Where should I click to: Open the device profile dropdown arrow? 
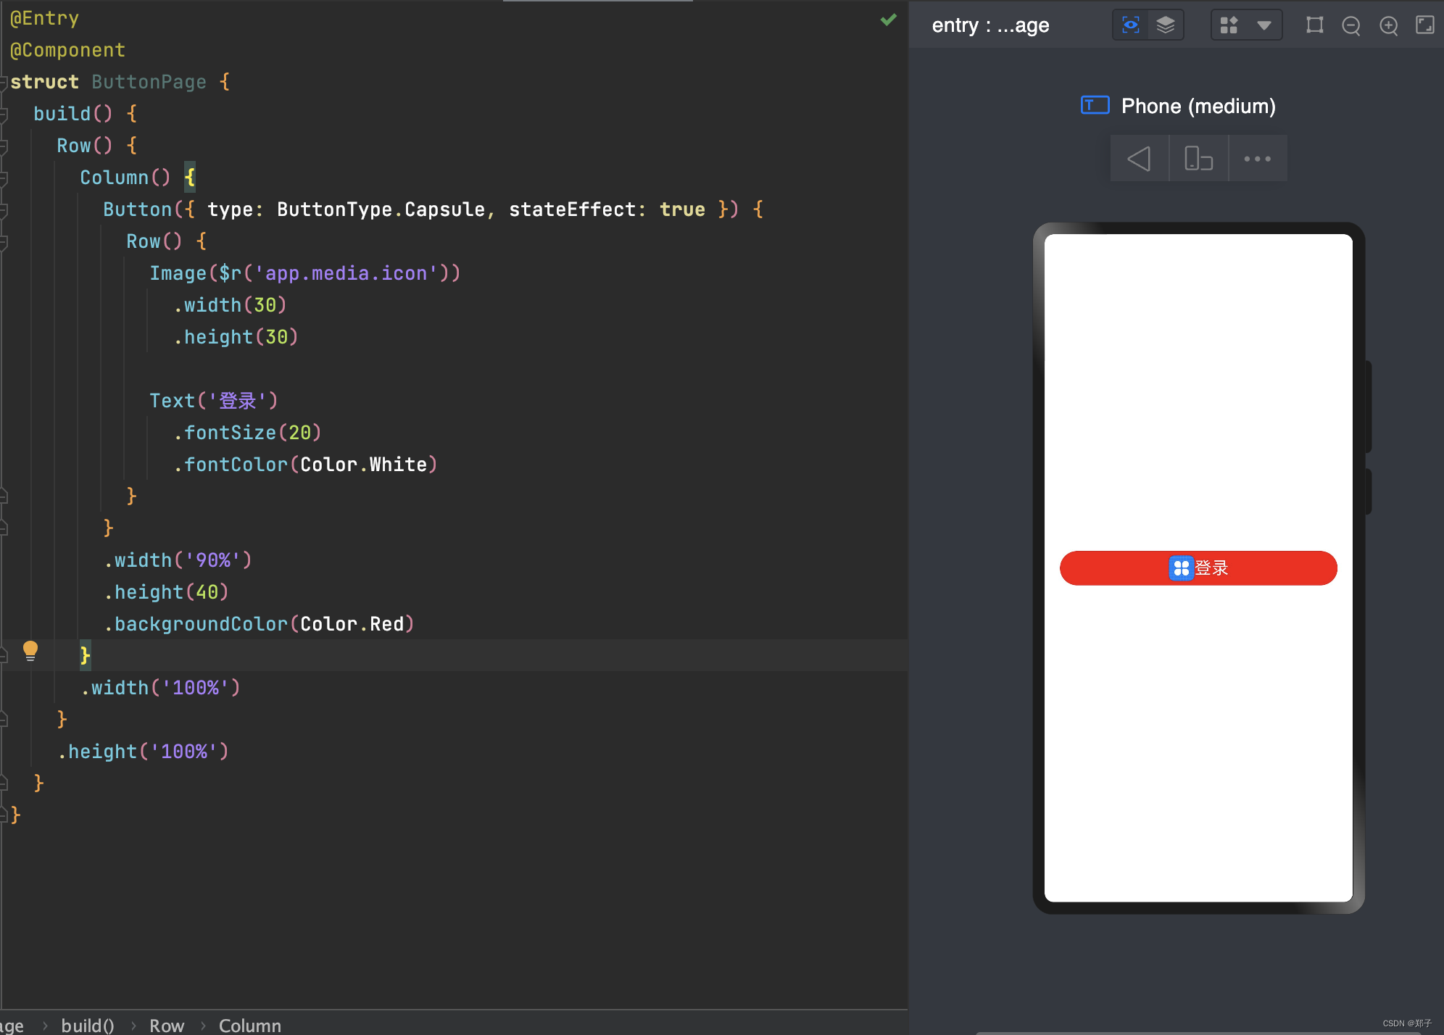1264,25
